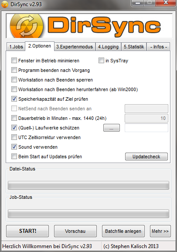Click the Updatecheck button

pyautogui.click(x=146, y=157)
